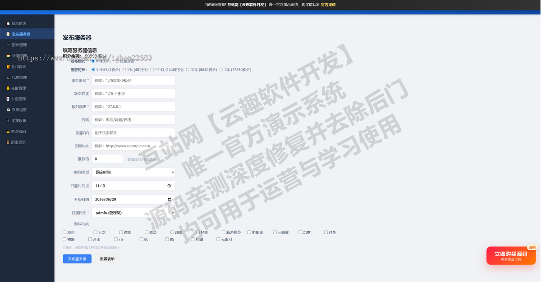Click the 发布服务器 submit button

[x=77, y=259]
